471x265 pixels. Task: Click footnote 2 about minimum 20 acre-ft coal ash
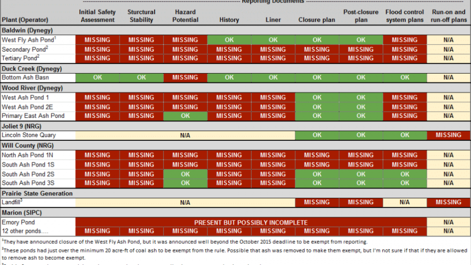click(235, 254)
